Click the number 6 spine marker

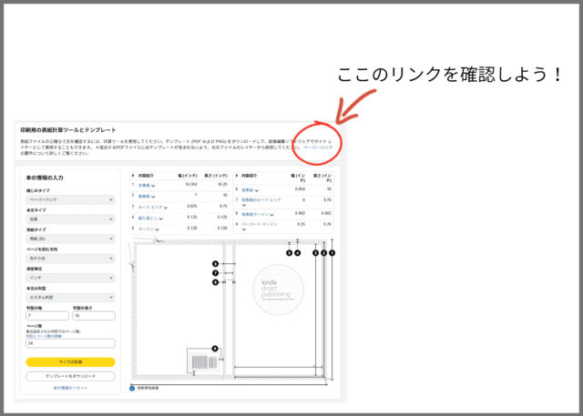click(x=215, y=263)
